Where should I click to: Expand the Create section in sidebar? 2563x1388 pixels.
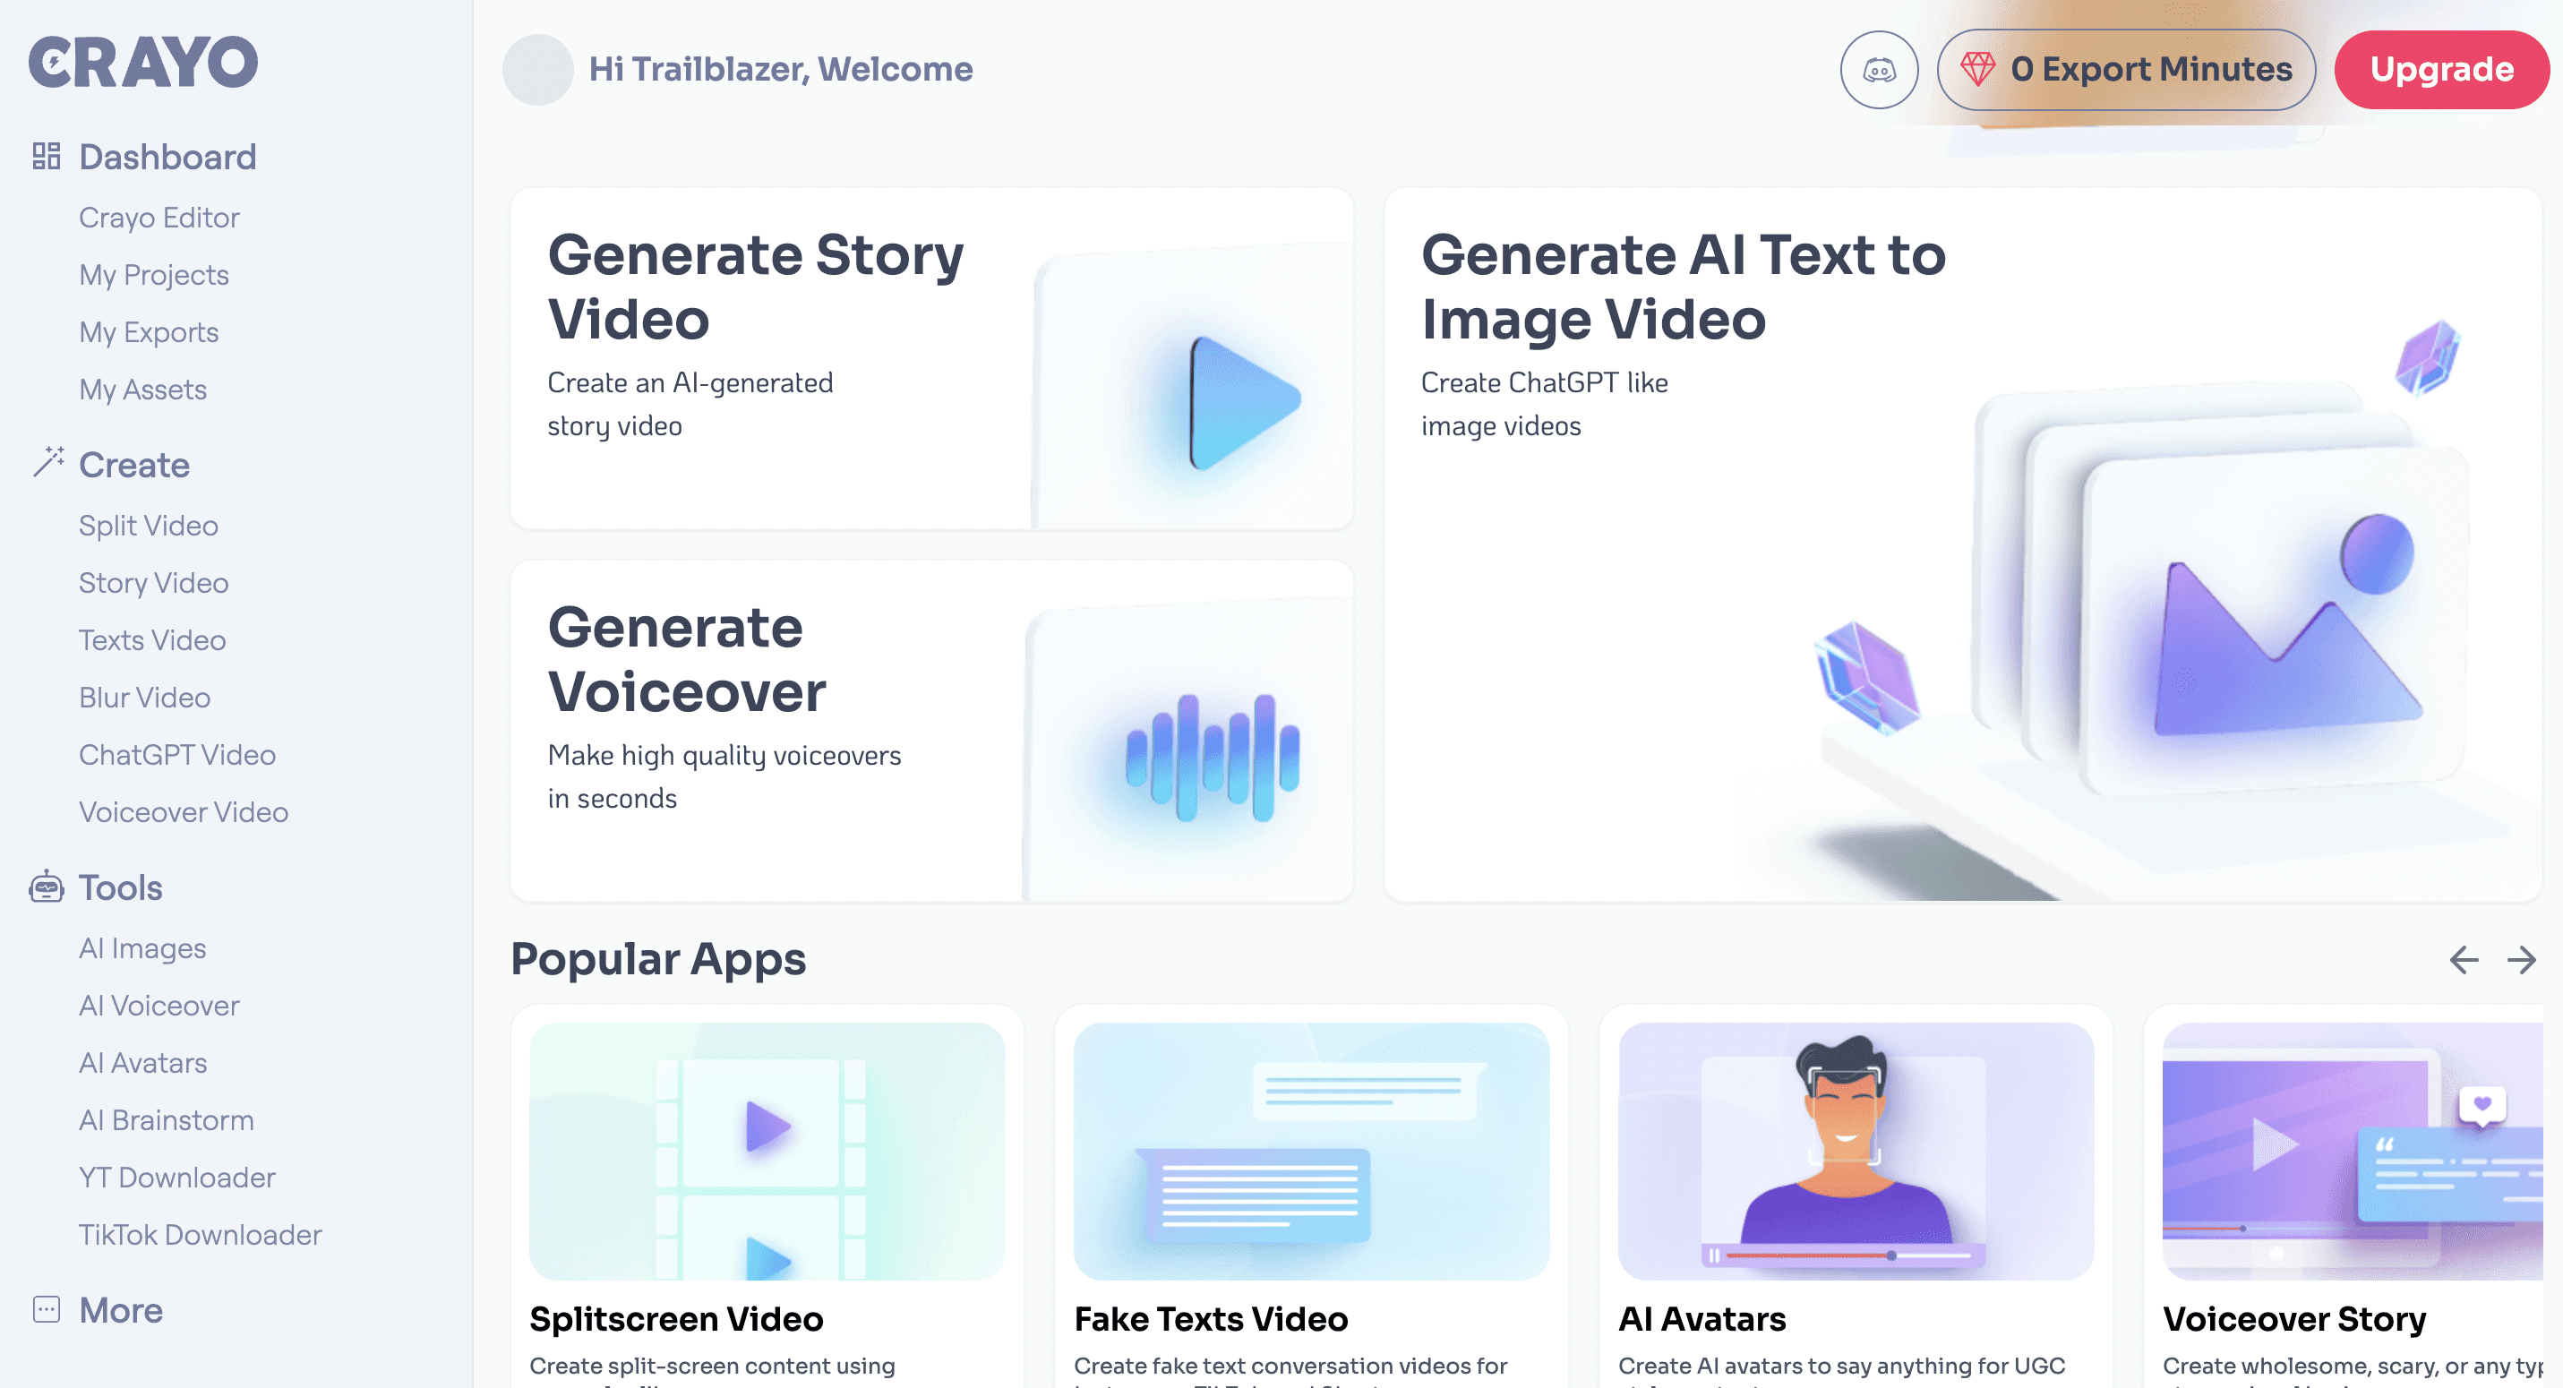coord(133,465)
